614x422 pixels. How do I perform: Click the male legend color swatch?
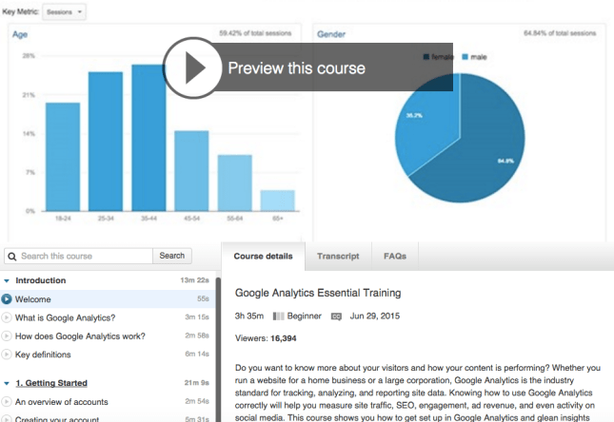click(x=465, y=58)
